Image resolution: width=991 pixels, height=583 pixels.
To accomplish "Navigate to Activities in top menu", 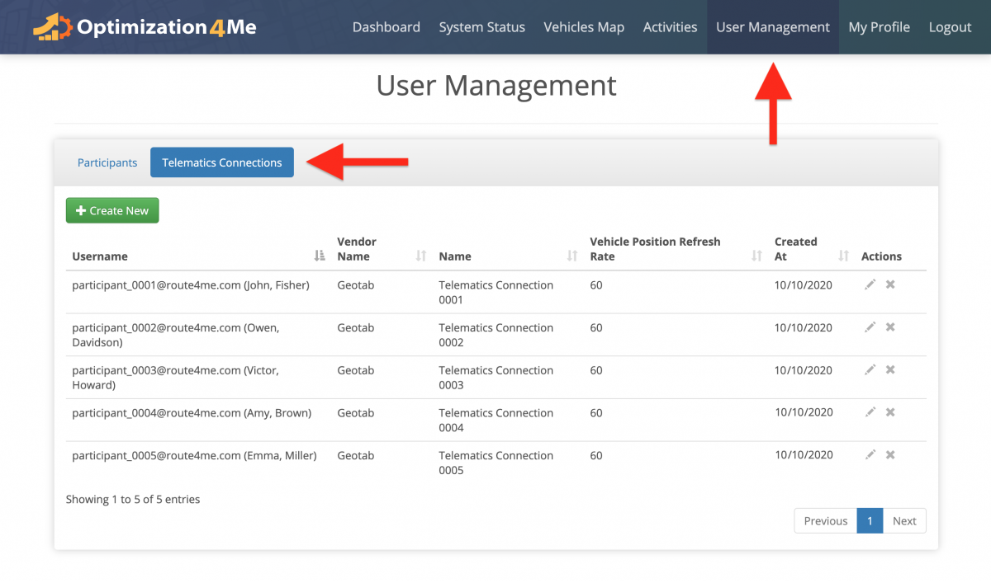I will click(670, 27).
